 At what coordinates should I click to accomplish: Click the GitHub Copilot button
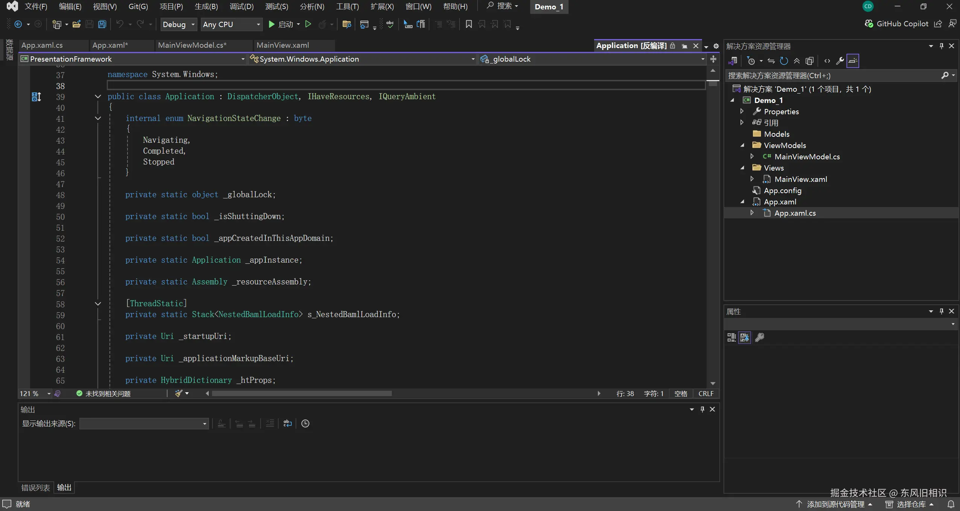897,24
